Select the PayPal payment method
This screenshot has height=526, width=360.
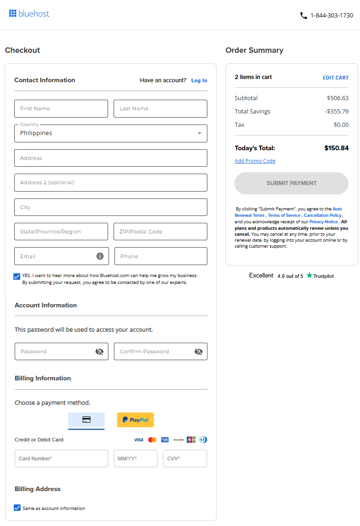pos(135,420)
